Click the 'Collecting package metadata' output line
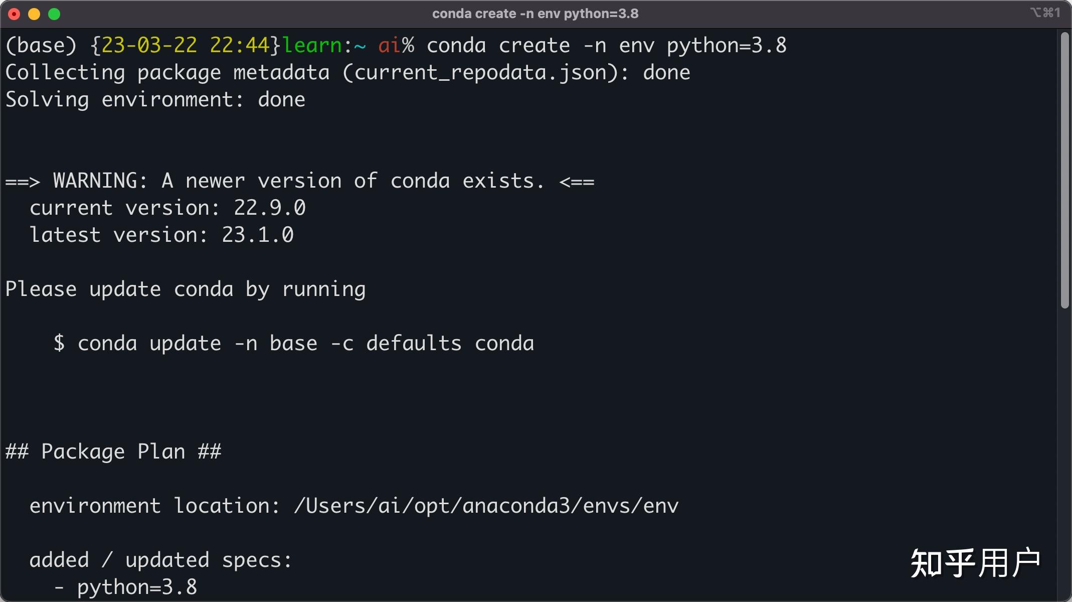This screenshot has width=1072, height=602. (347, 73)
